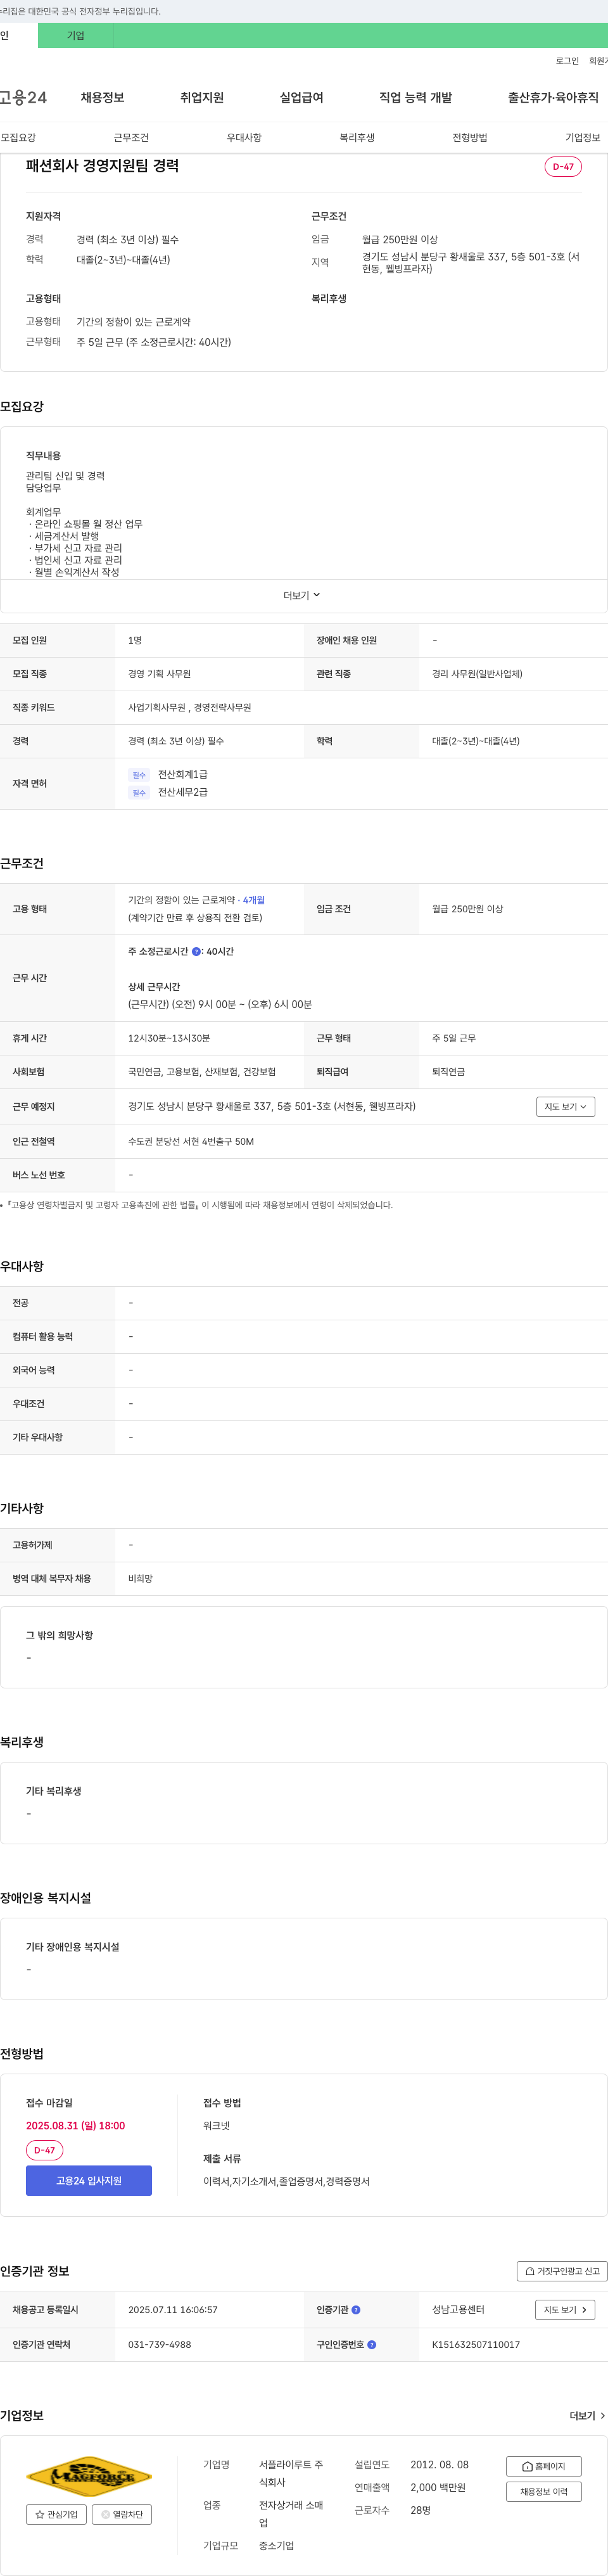Click the 전산회계1급 required license entry

click(183, 774)
